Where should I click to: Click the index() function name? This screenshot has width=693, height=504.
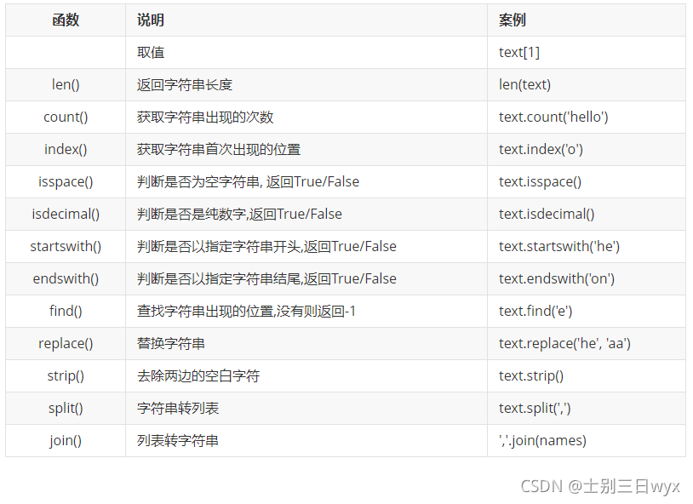click(66, 150)
